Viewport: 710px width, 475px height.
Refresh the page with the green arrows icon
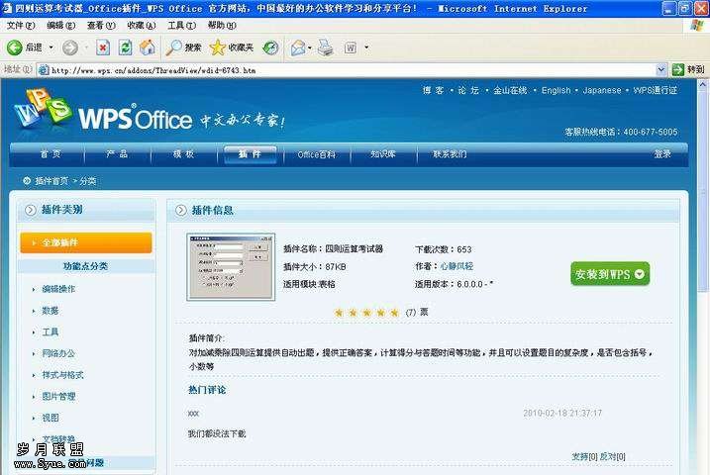pyautogui.click(x=125, y=47)
